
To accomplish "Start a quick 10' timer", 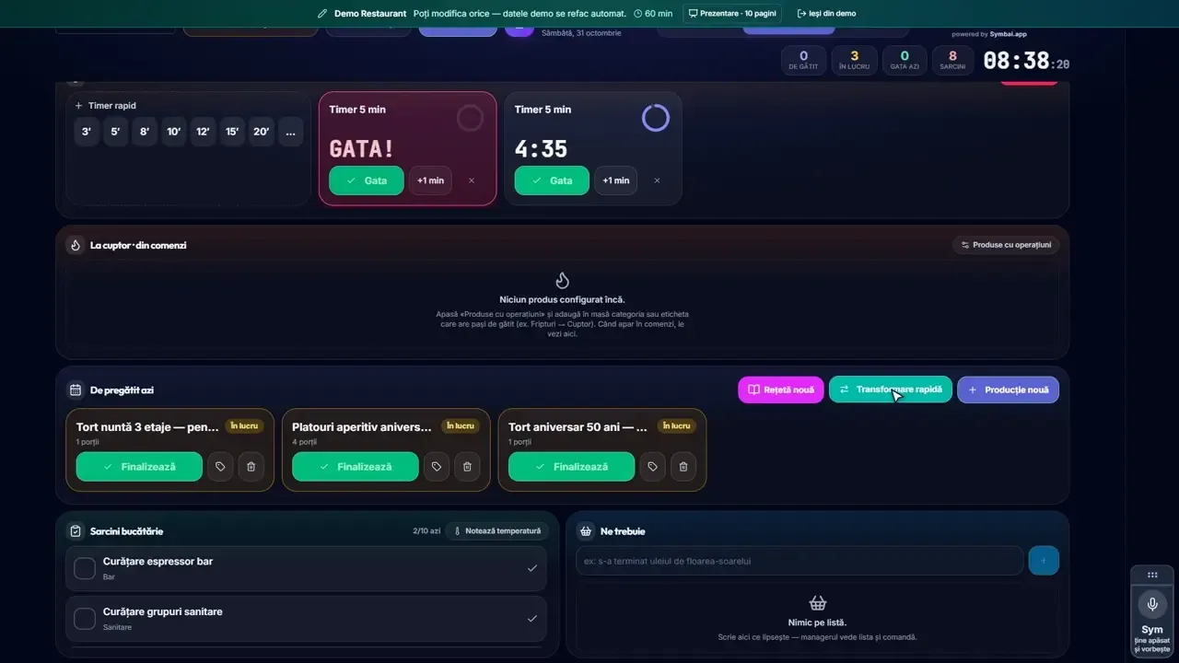I will coord(173,132).
